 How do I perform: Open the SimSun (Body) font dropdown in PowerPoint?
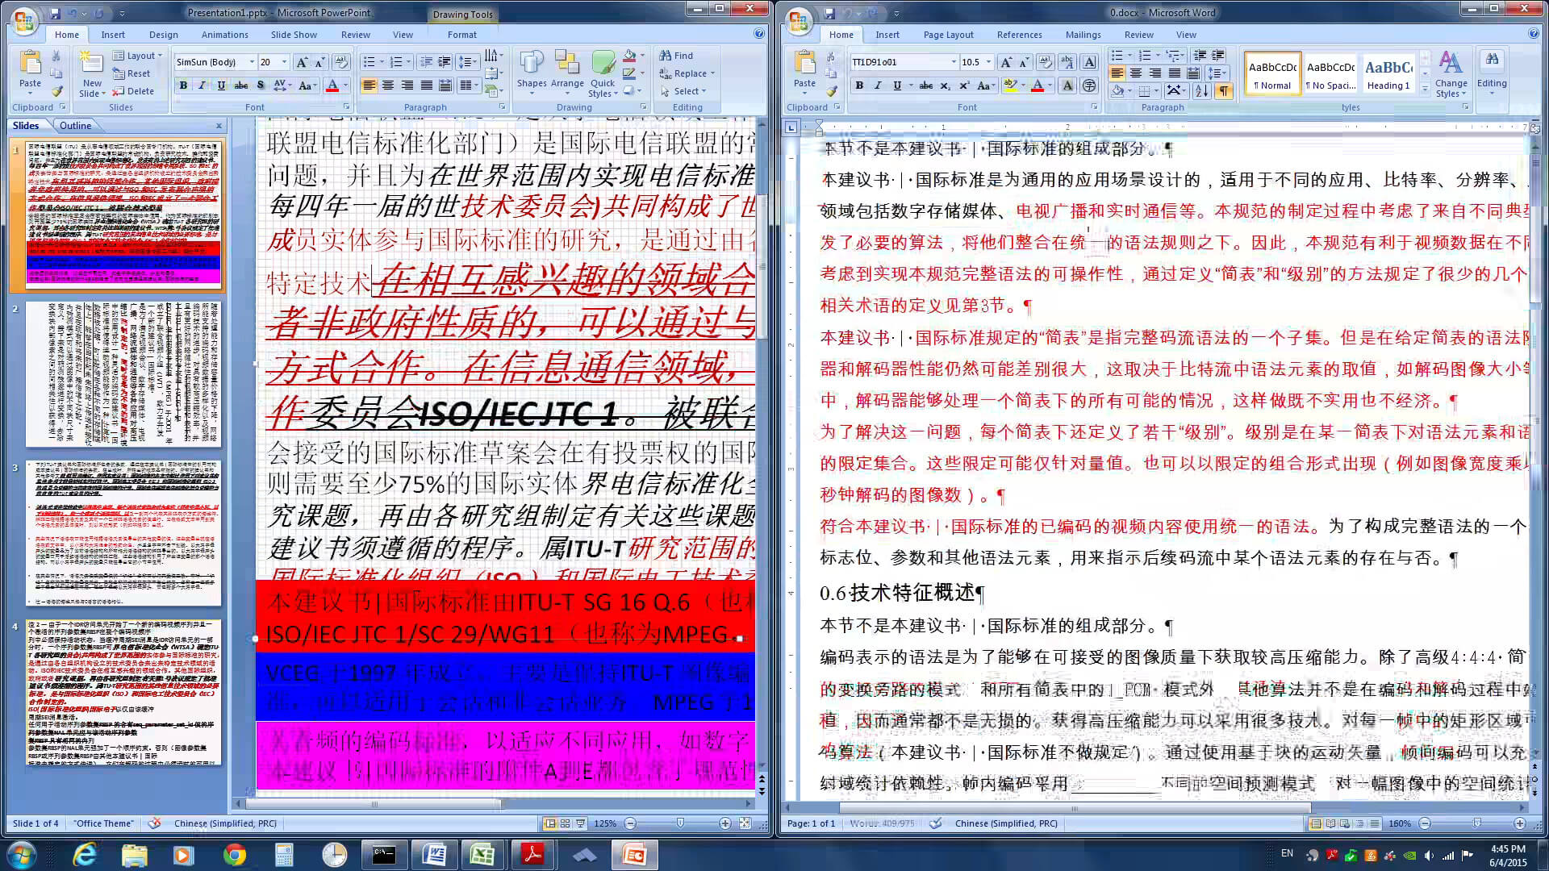click(x=252, y=62)
